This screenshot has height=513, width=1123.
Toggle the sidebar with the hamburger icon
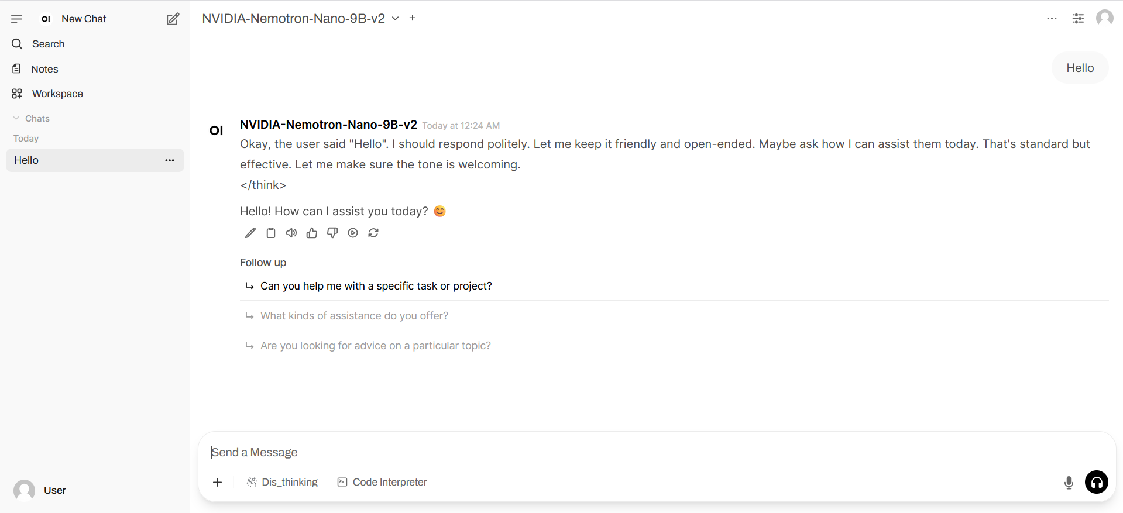pyautogui.click(x=16, y=19)
